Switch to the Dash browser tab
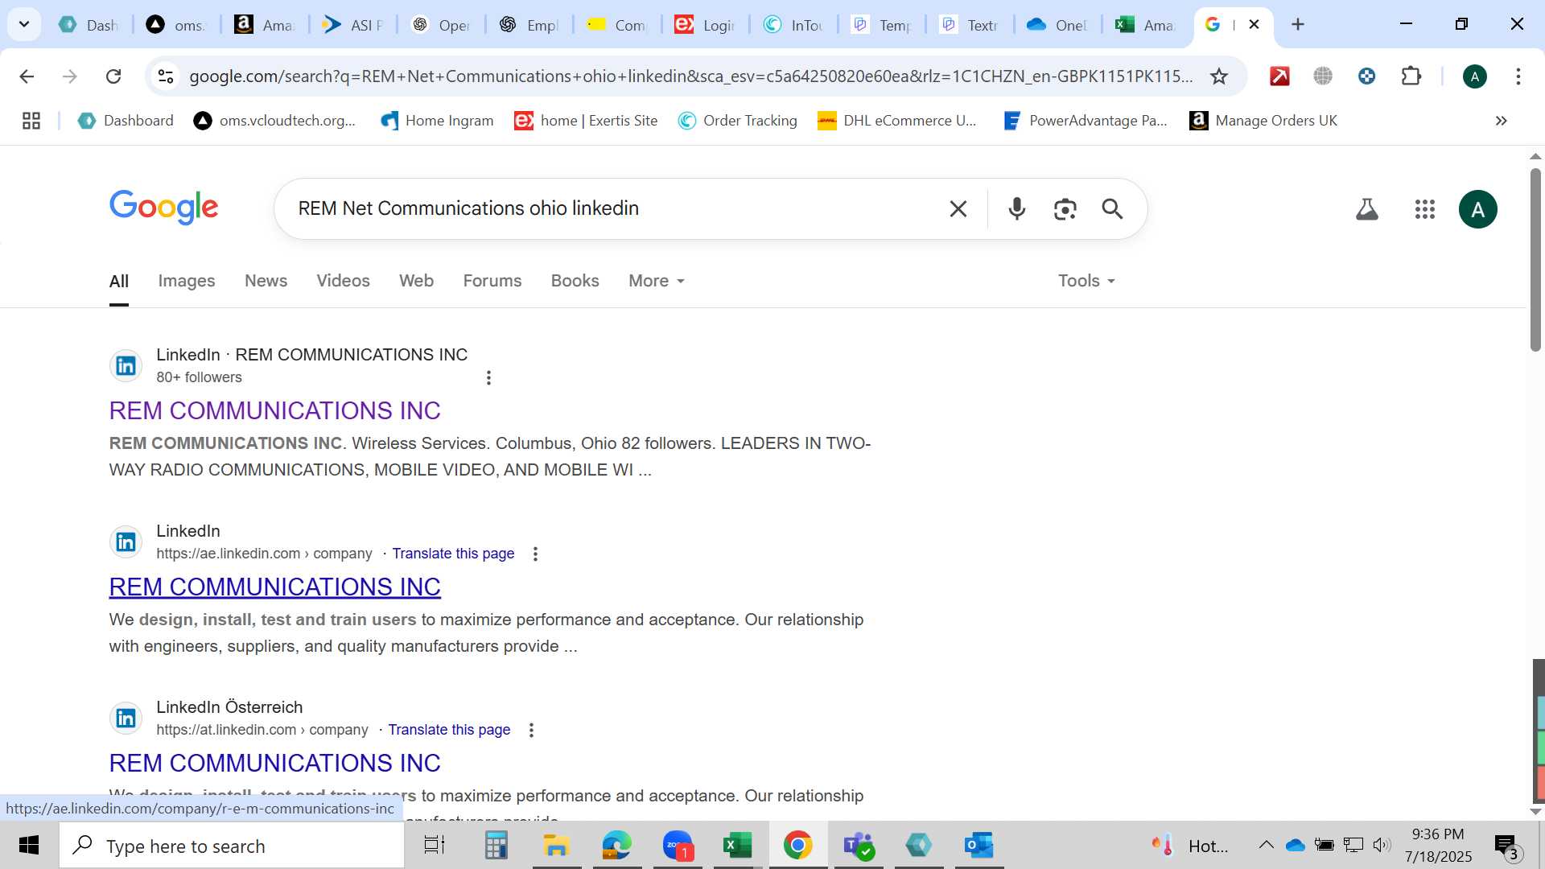The height and width of the screenshot is (869, 1545). click(x=89, y=25)
